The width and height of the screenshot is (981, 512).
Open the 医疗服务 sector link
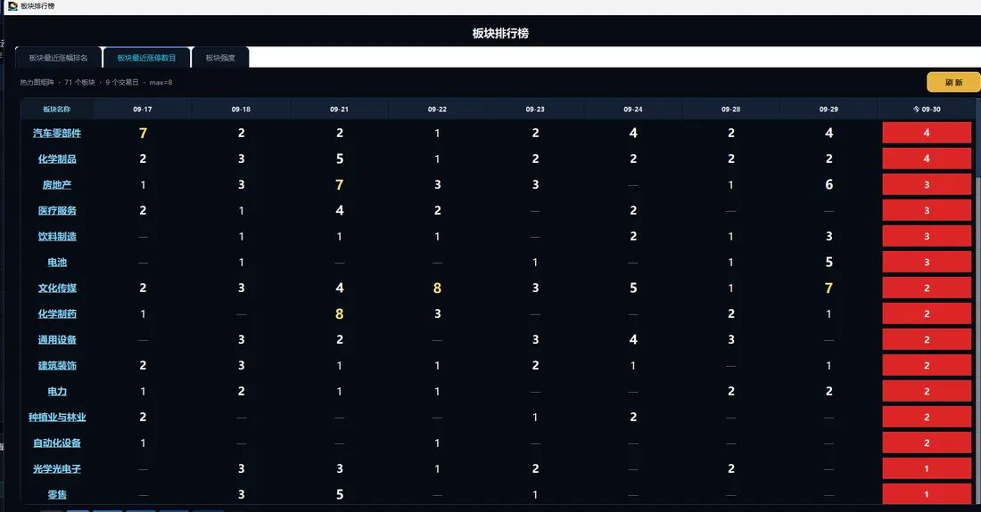pyautogui.click(x=57, y=210)
